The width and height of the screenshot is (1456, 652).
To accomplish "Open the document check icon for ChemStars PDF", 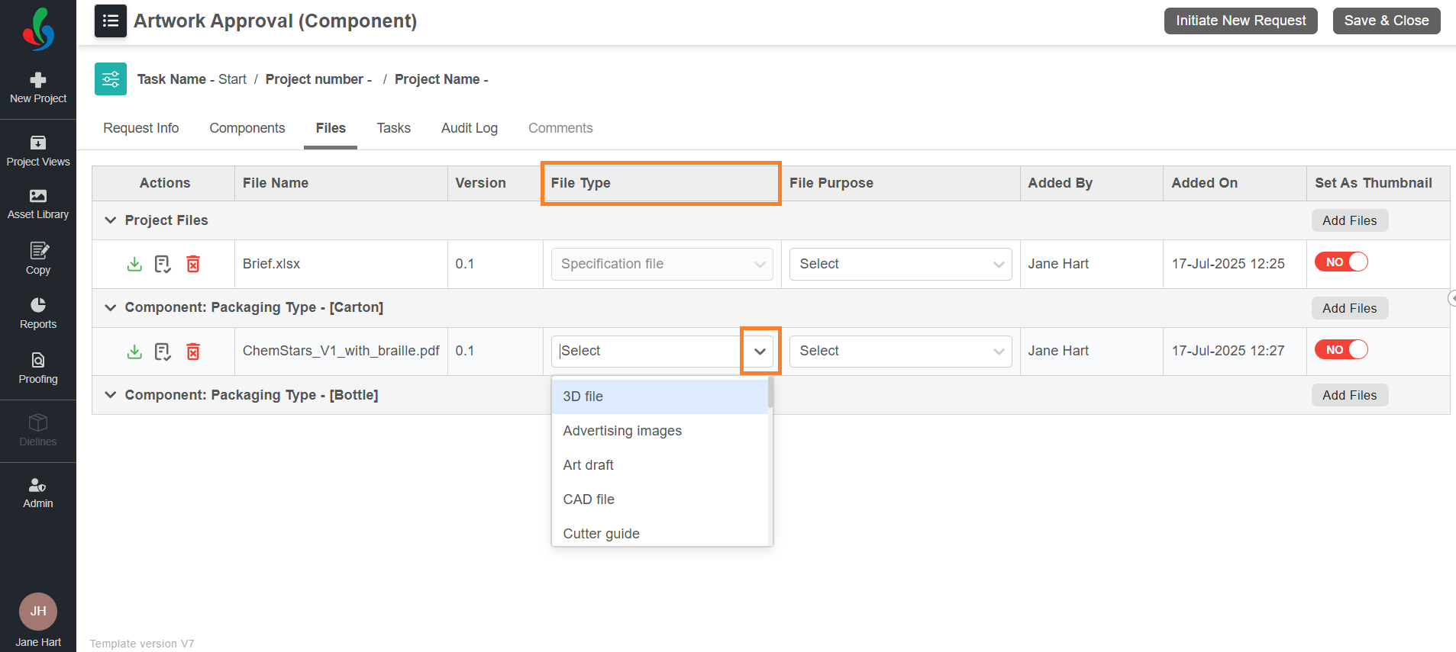I will coord(163,352).
